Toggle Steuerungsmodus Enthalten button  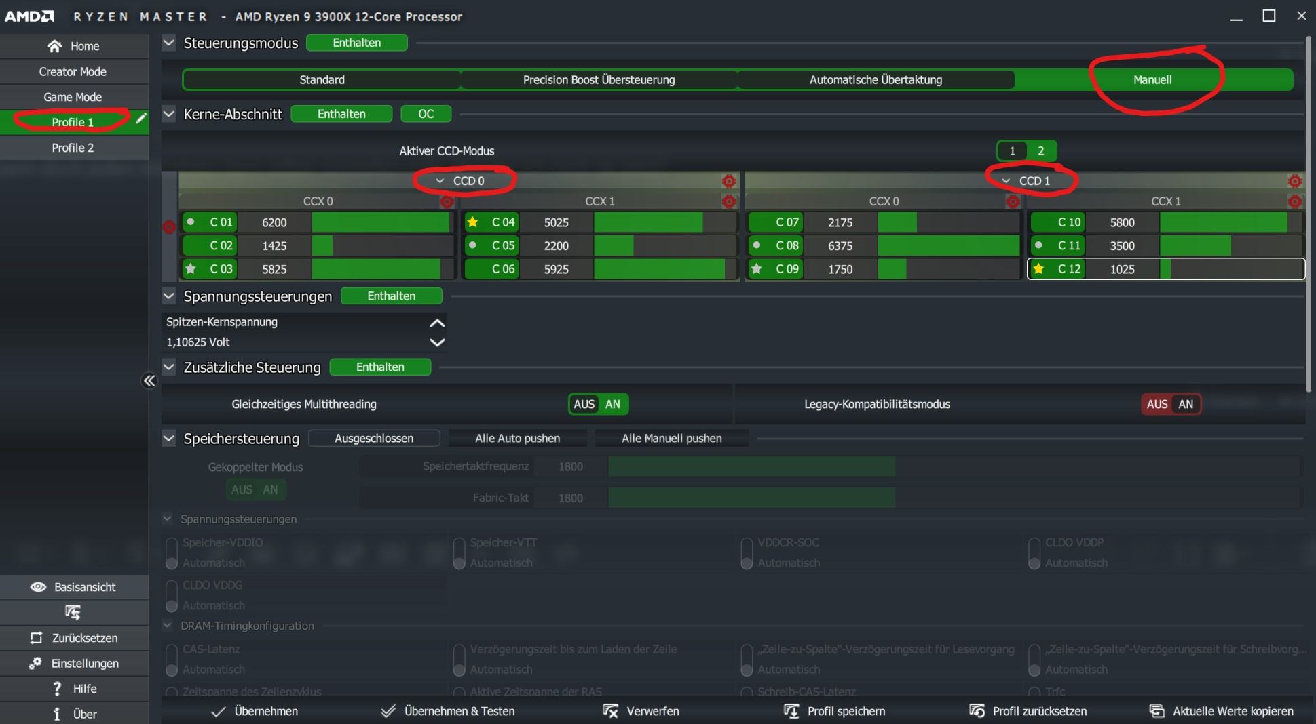point(357,43)
